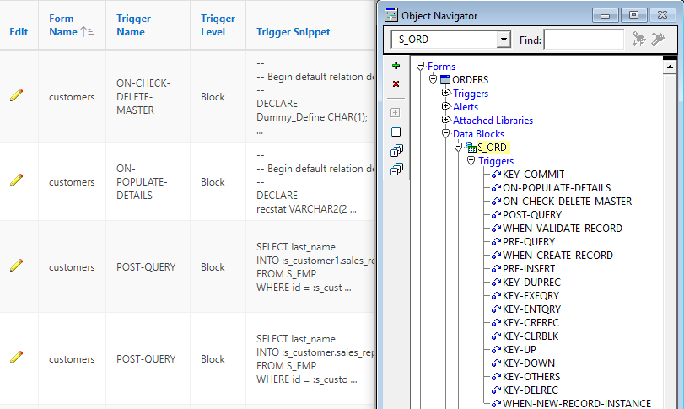Collapse the ORDERS form node
684x409 pixels.
coord(434,80)
